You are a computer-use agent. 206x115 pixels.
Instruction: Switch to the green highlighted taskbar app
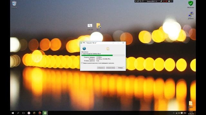(45, 113)
